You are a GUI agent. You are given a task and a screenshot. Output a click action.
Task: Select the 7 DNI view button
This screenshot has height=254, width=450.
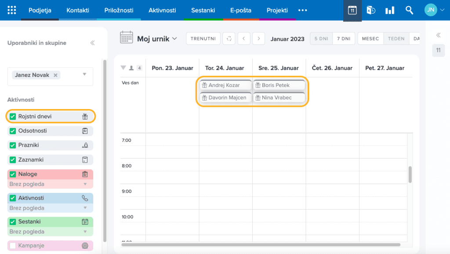point(343,39)
